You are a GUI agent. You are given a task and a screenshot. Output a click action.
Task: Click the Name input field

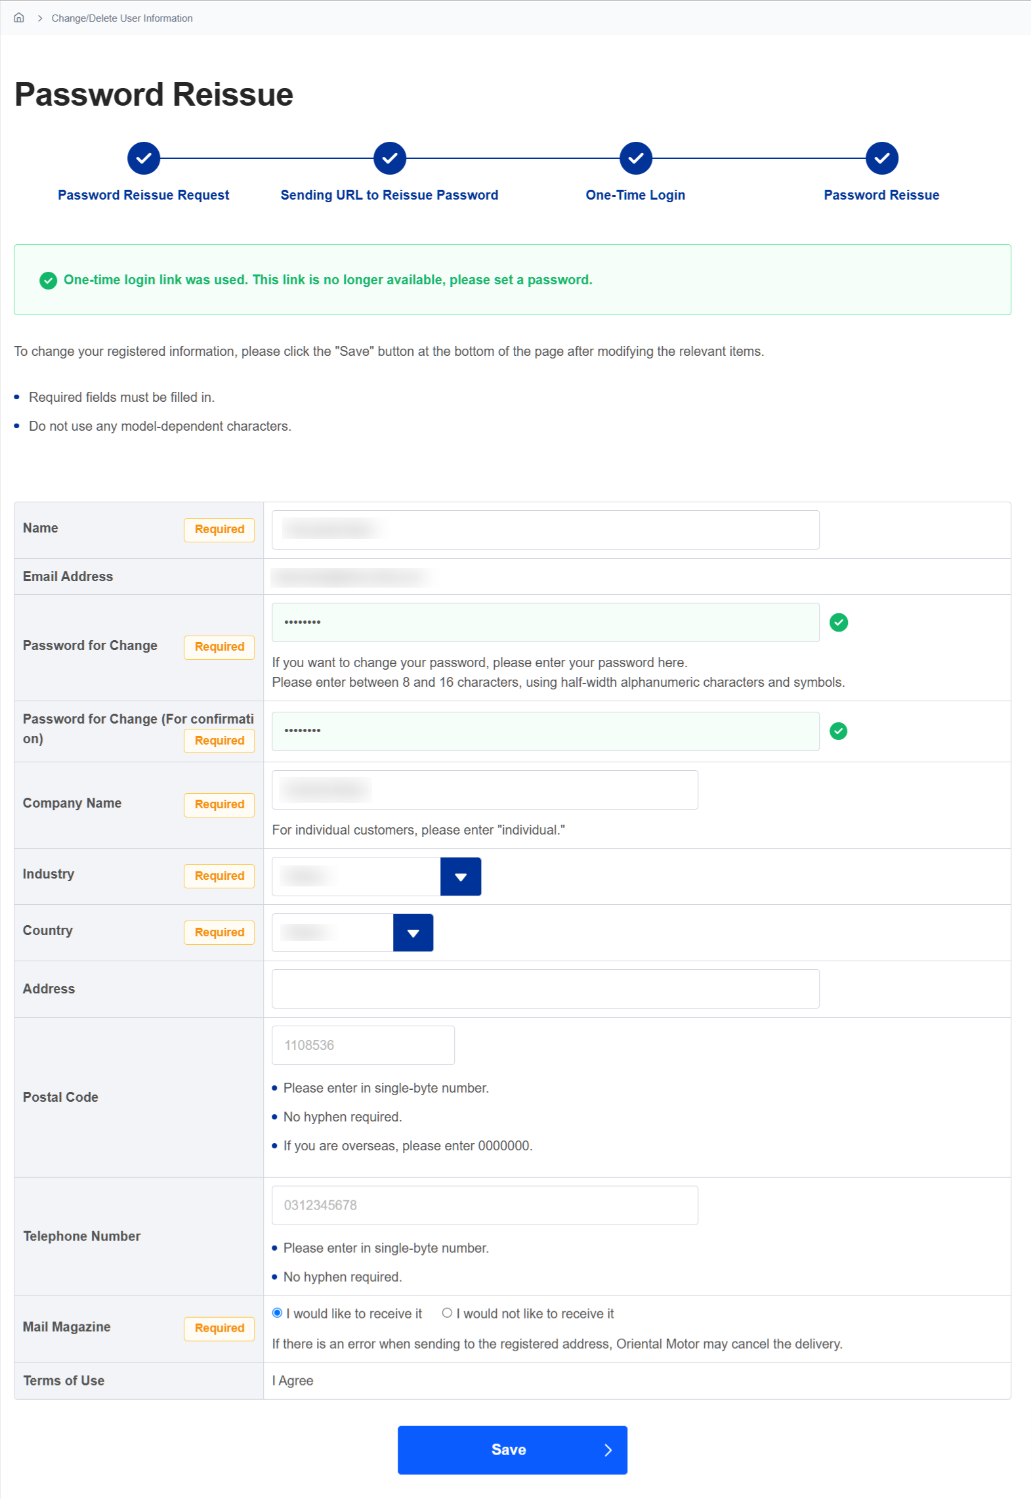(545, 530)
